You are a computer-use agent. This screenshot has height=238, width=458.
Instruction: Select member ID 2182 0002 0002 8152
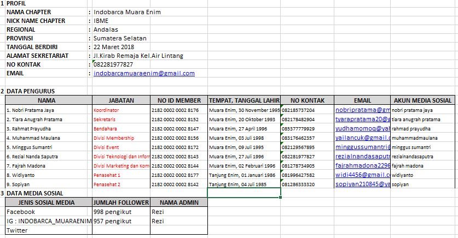[179, 120]
